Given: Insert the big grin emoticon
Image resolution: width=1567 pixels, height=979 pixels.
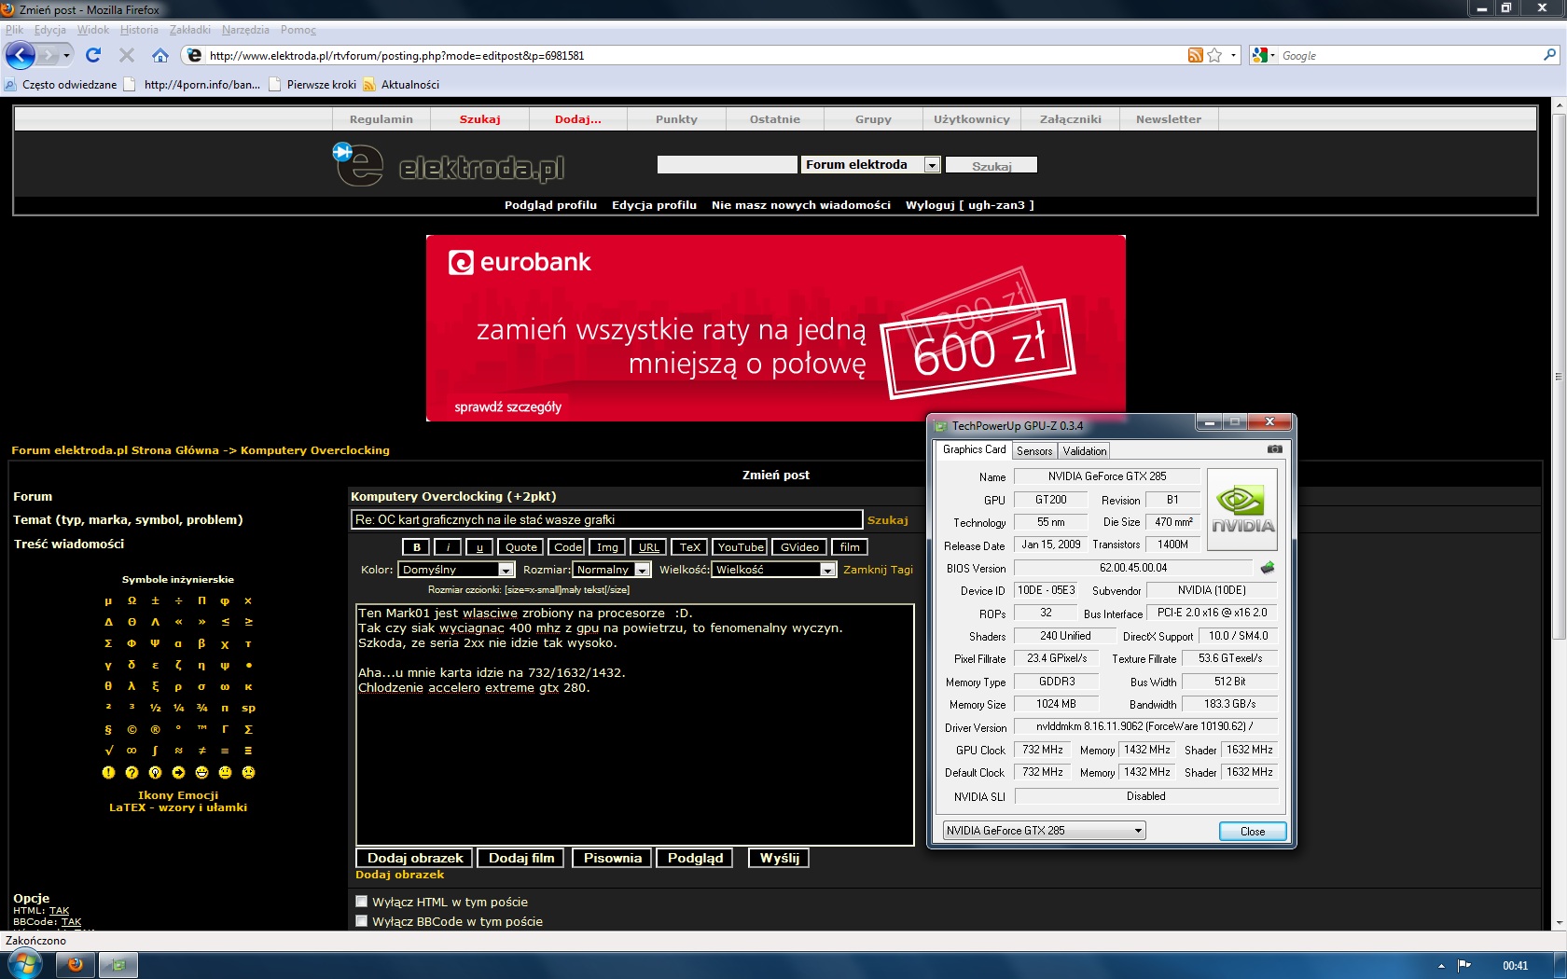Looking at the screenshot, I should pyautogui.click(x=201, y=772).
